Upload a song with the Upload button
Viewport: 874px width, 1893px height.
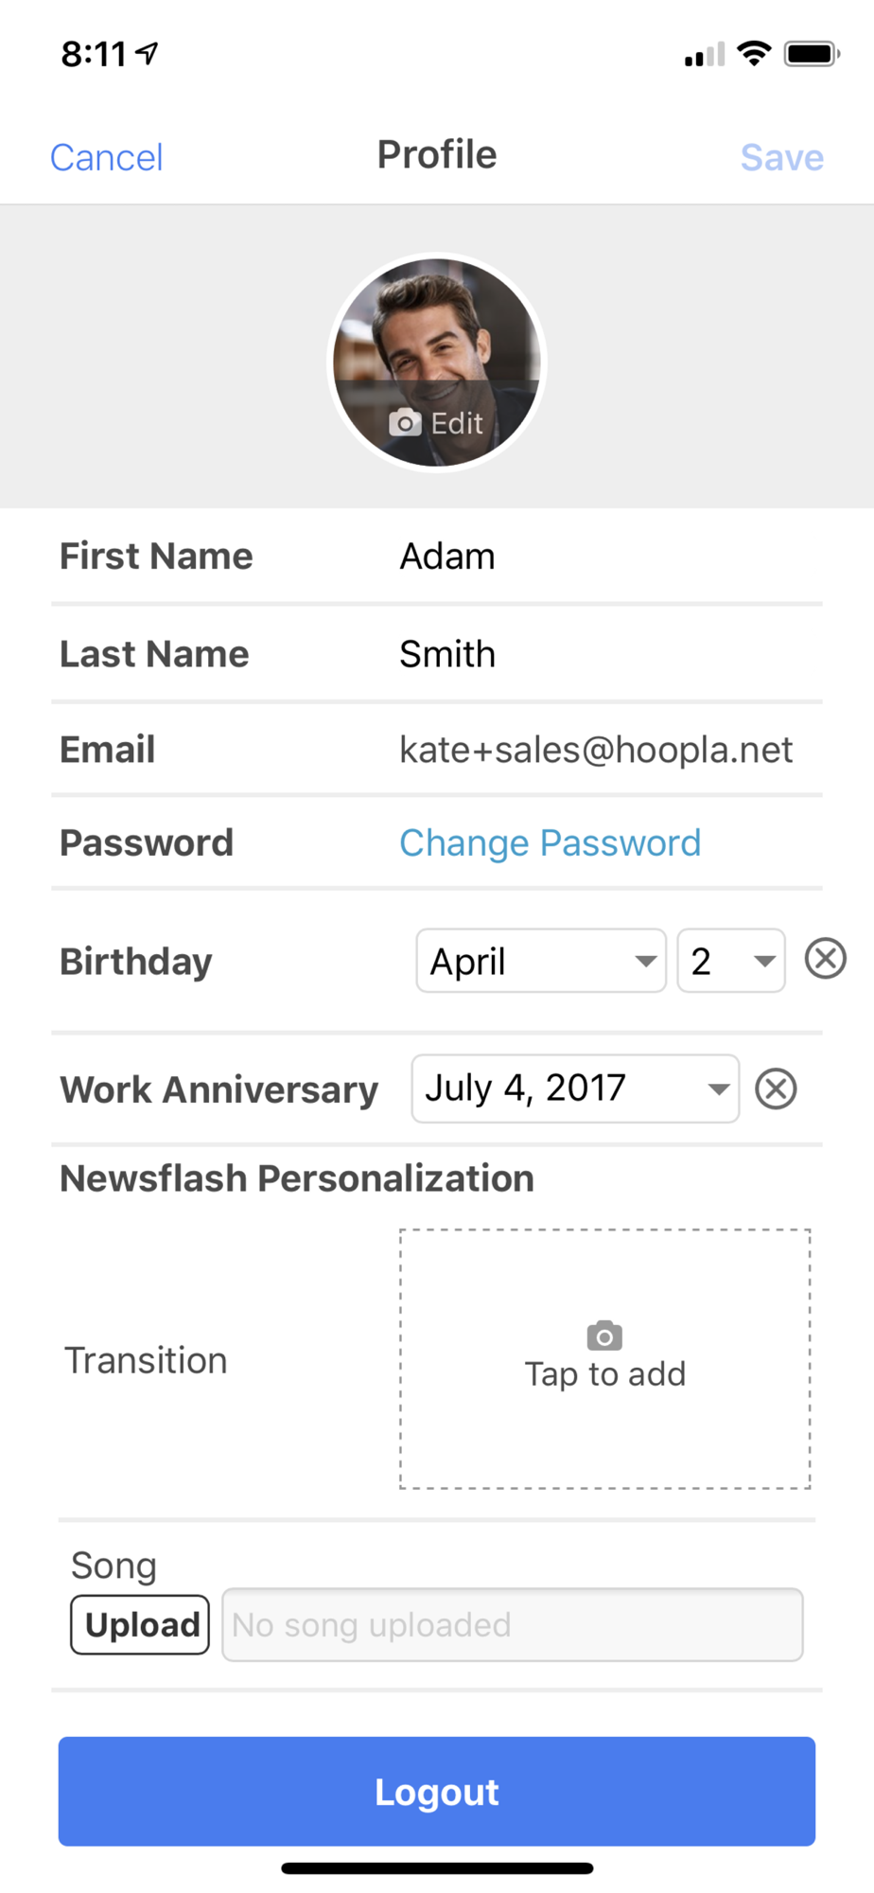click(140, 1625)
